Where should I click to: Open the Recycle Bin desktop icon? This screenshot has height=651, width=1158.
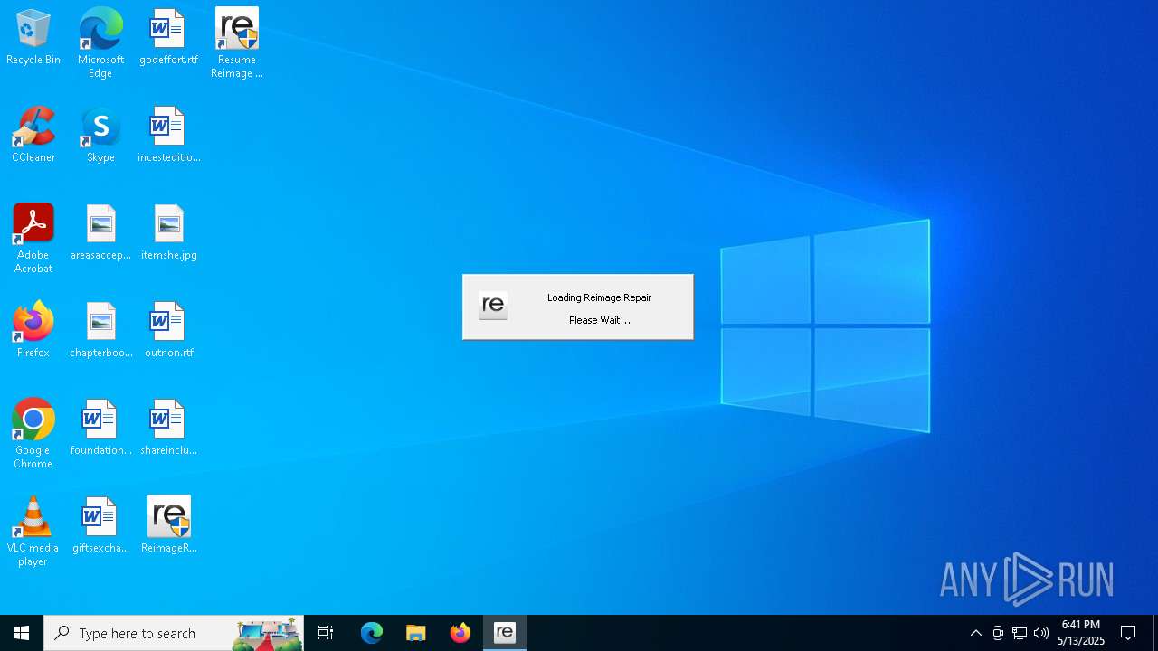click(x=33, y=38)
